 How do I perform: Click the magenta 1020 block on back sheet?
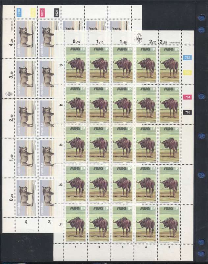[x=42, y=13]
